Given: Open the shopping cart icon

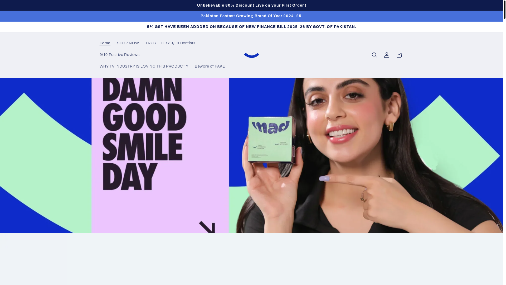Looking at the screenshot, I should coord(399,55).
